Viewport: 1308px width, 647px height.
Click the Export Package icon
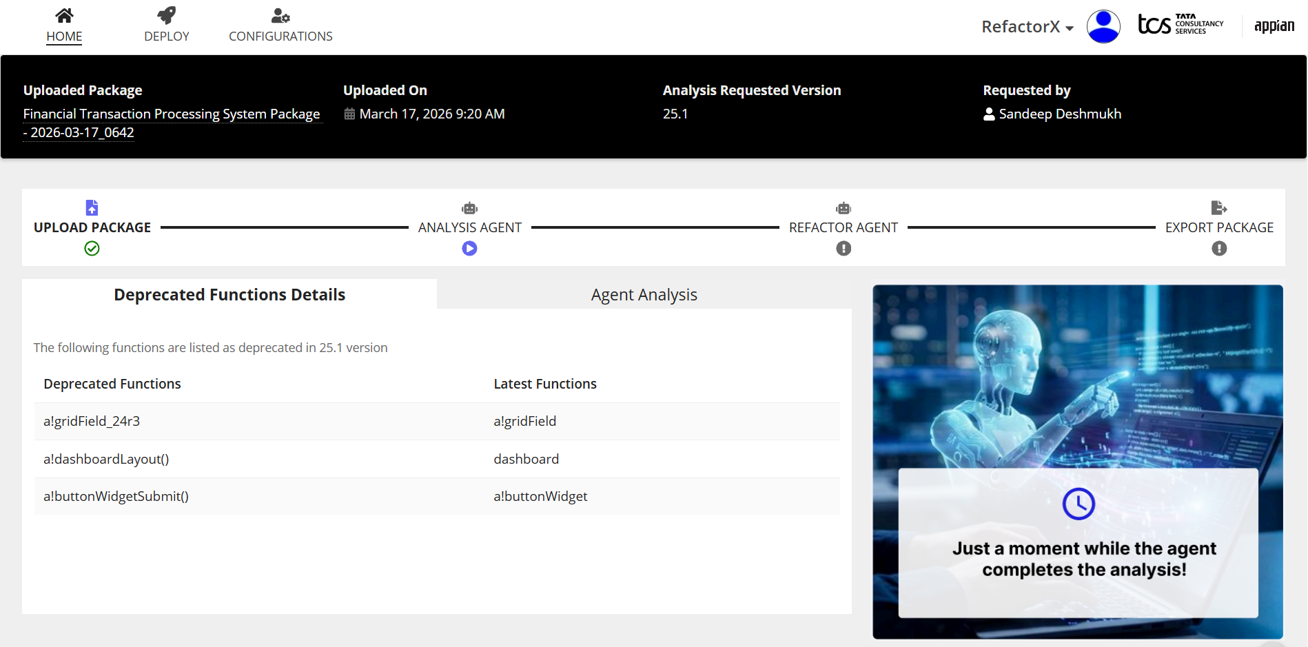[x=1218, y=207]
